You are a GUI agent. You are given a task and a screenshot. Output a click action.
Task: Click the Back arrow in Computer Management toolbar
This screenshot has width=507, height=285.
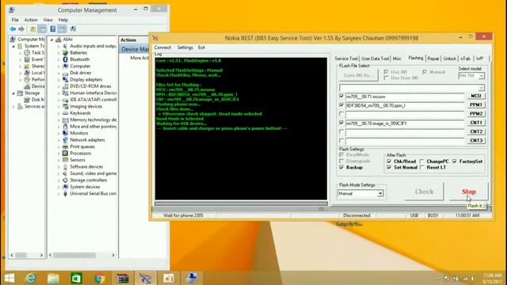click(x=13, y=29)
